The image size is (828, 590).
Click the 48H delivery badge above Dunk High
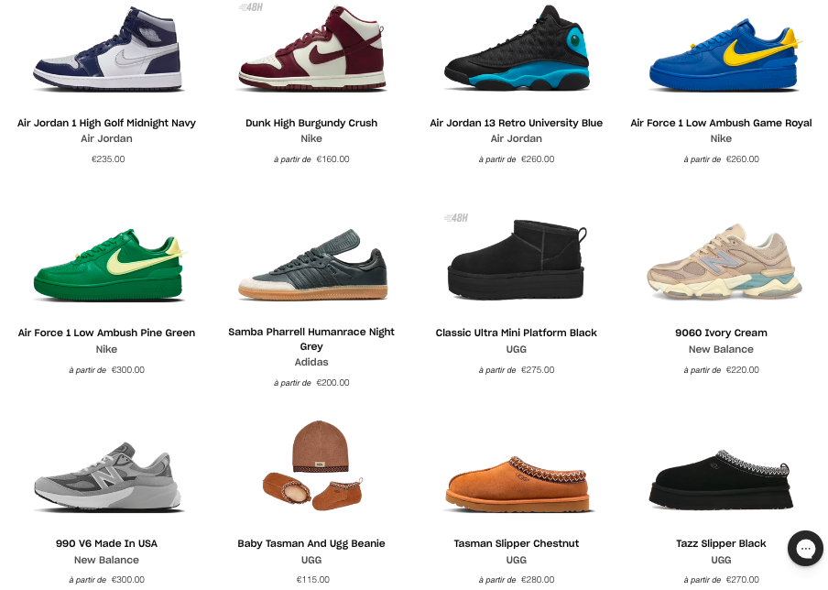[251, 7]
